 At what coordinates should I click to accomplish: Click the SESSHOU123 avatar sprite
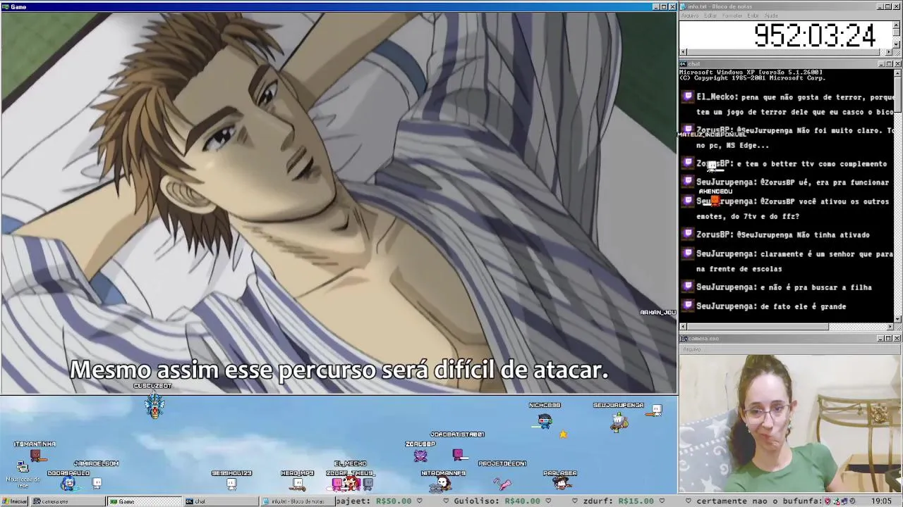tap(231, 484)
